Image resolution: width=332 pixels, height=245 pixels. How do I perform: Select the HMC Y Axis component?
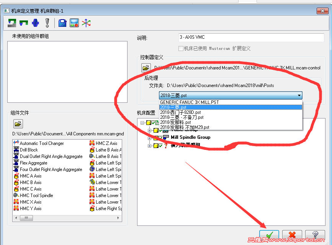(28, 209)
